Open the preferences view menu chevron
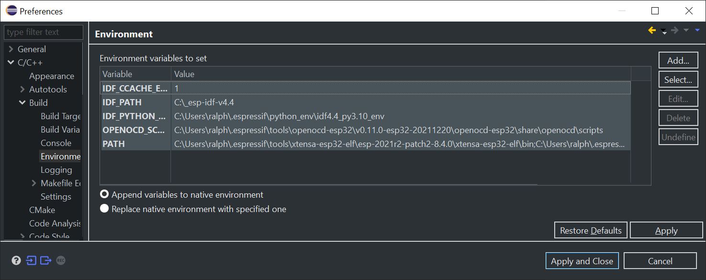The height and width of the screenshot is (280, 706). click(x=696, y=30)
